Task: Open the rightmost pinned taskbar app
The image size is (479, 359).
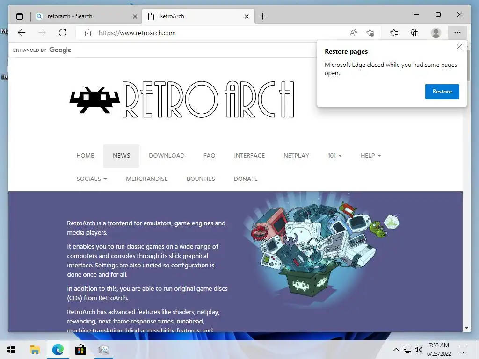Action: tap(103, 350)
